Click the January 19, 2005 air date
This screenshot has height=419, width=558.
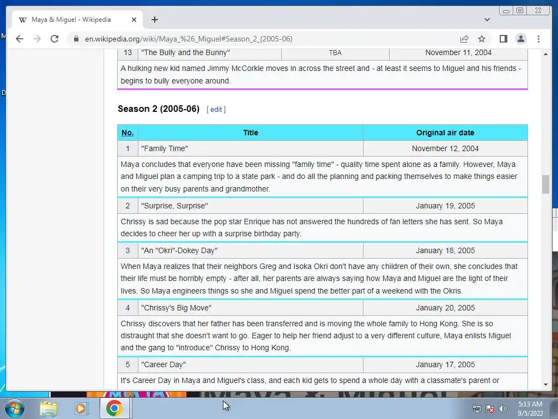tap(445, 206)
